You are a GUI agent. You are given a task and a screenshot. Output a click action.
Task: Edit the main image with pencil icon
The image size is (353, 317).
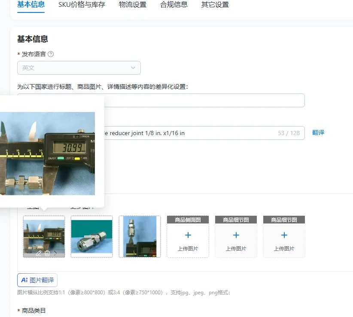pyautogui.click(x=39, y=254)
